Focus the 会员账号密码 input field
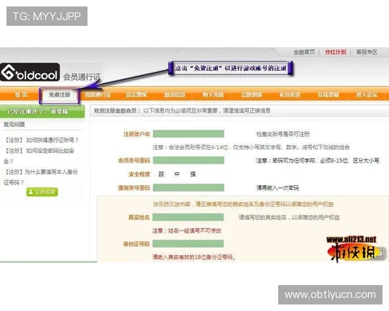The height and width of the screenshot is (311, 389). [189, 161]
